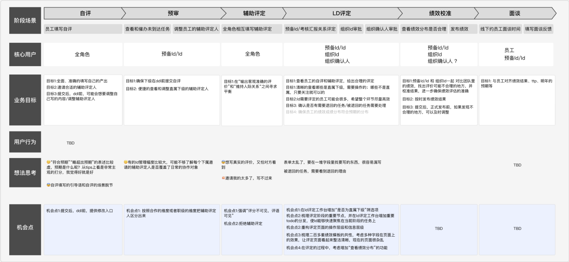Select the 预审 stage arrow
569x262 pixels.
coord(174,13)
